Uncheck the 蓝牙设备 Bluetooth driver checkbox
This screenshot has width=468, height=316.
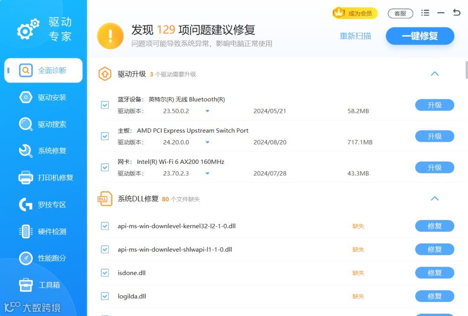click(x=105, y=105)
